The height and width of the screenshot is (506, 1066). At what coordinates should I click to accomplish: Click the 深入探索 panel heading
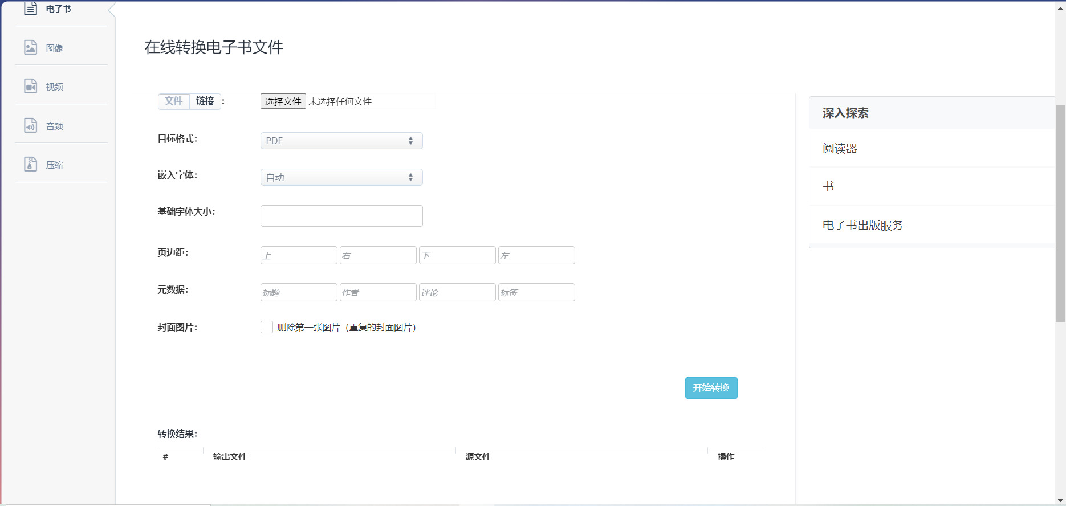tap(845, 113)
